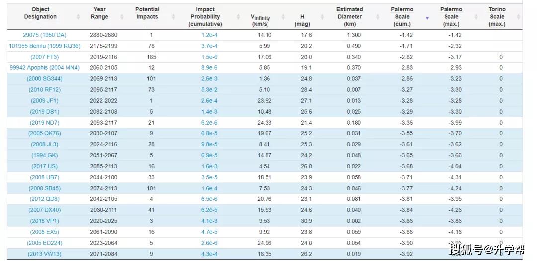Click 99942 Apophis (2004 MN4) link

point(45,67)
